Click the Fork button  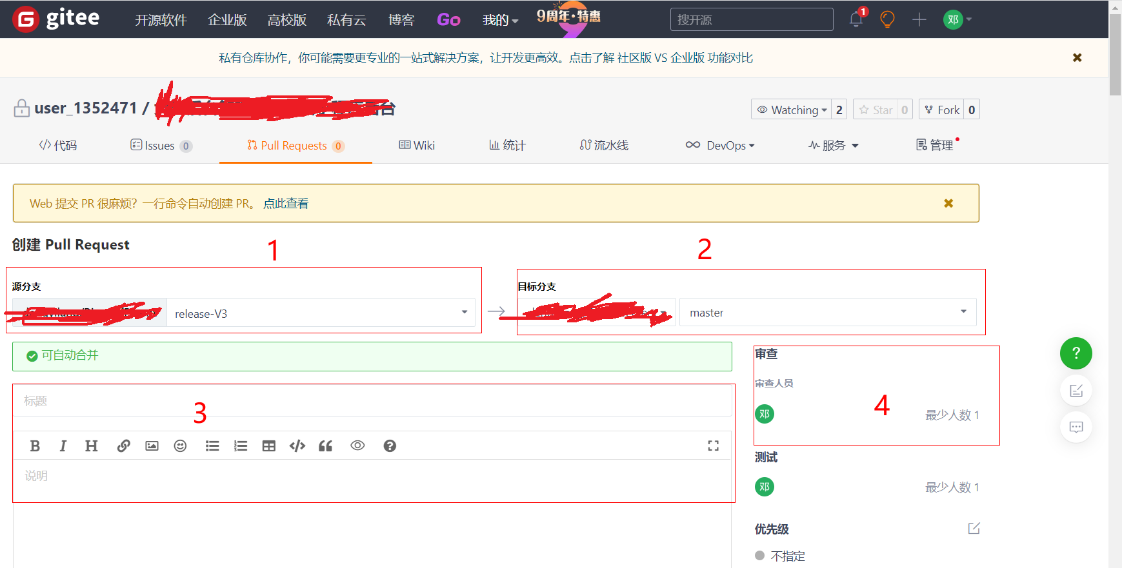(x=942, y=110)
